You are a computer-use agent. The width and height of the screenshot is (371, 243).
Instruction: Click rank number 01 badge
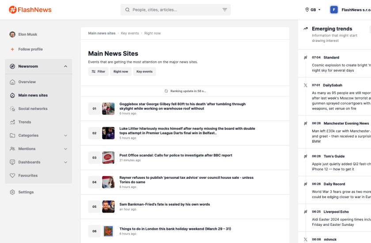(95, 109)
